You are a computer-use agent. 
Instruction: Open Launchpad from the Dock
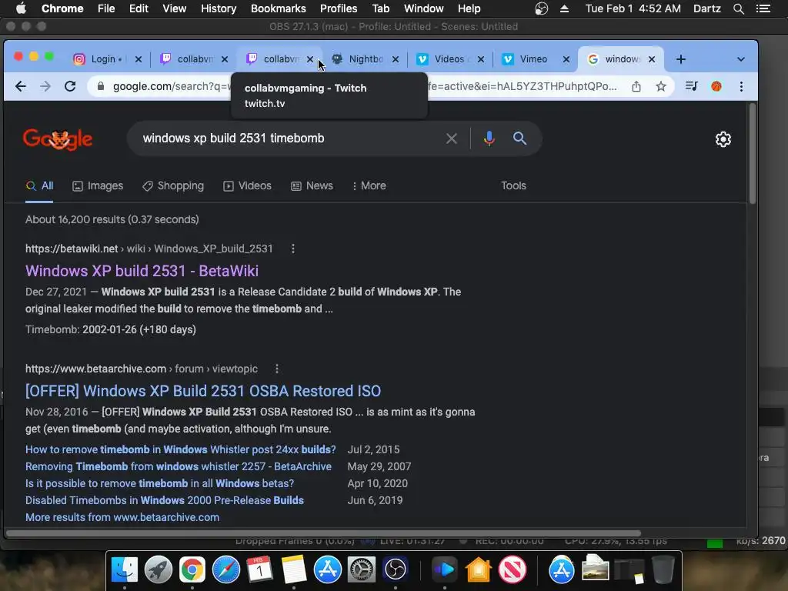(159, 570)
